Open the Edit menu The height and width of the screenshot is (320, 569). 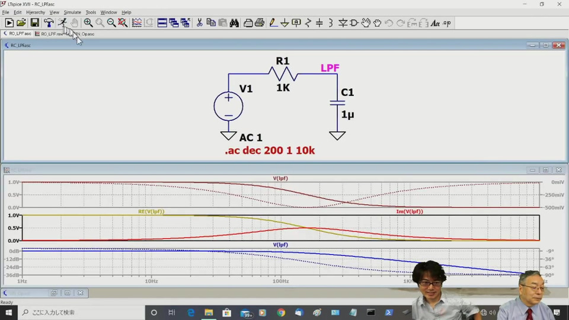coord(17,12)
